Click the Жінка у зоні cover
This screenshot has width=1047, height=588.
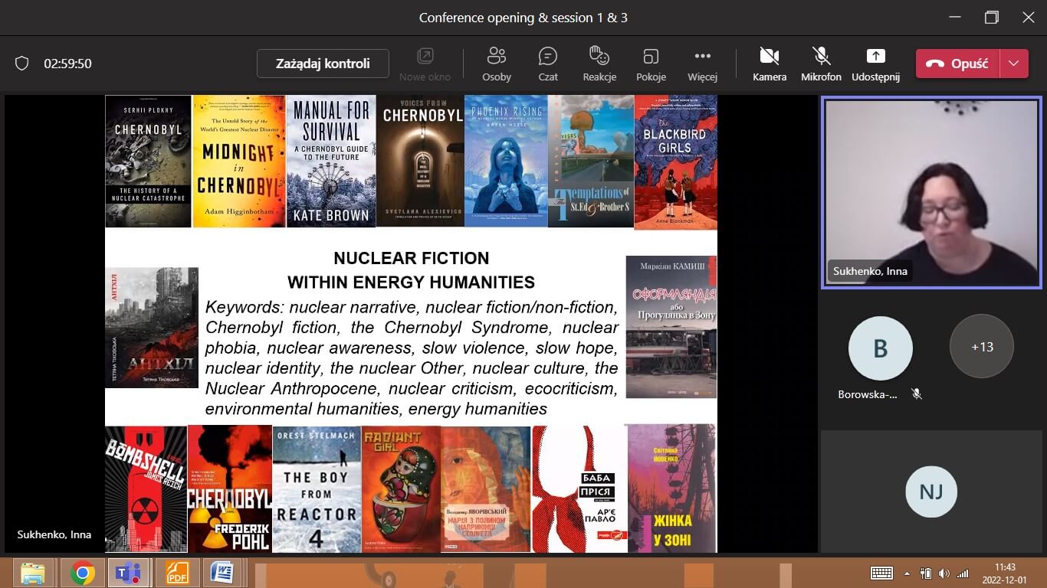click(x=672, y=489)
